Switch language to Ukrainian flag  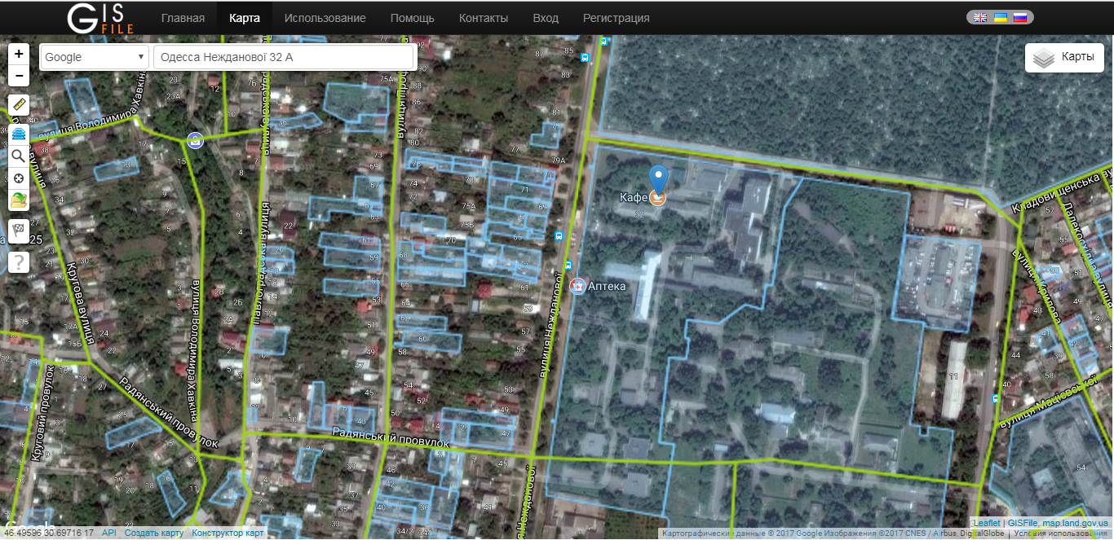point(1000,17)
